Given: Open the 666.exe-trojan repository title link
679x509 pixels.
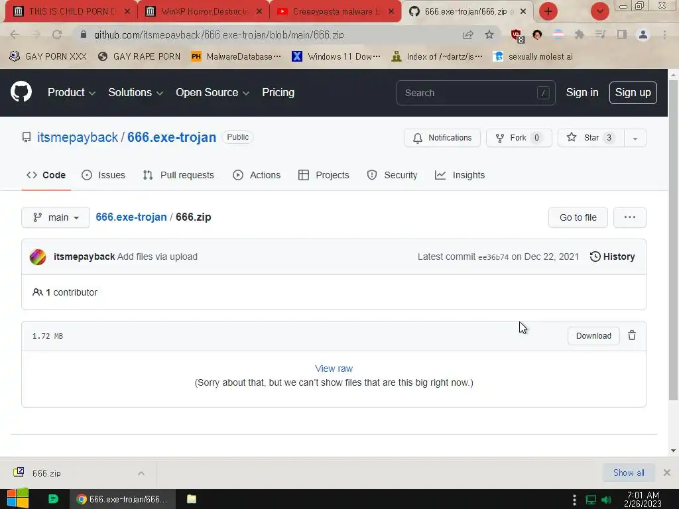Looking at the screenshot, I should (172, 137).
